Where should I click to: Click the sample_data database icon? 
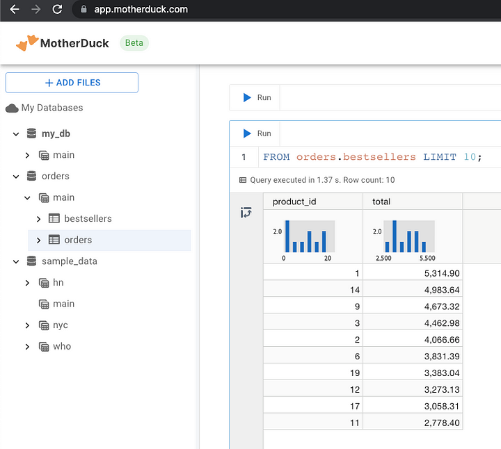[31, 261]
